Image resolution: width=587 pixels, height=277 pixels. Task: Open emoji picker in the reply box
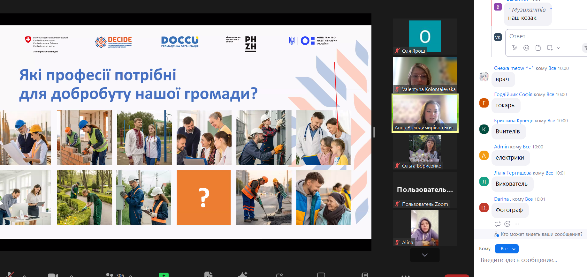(526, 48)
